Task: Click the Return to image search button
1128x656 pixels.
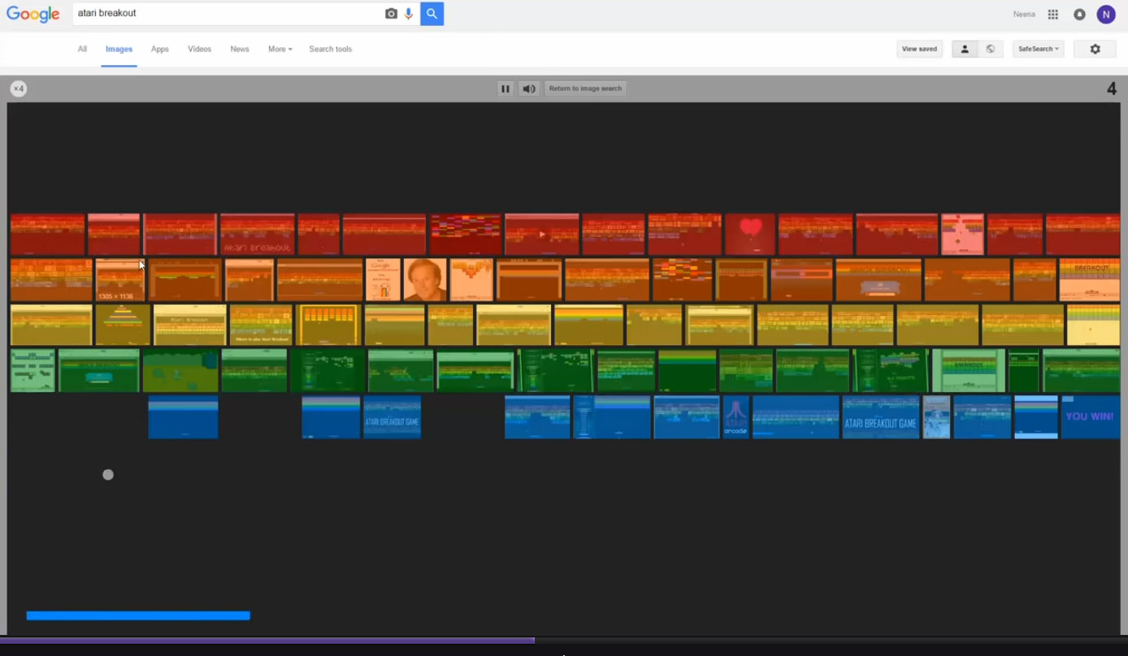Action: point(585,88)
